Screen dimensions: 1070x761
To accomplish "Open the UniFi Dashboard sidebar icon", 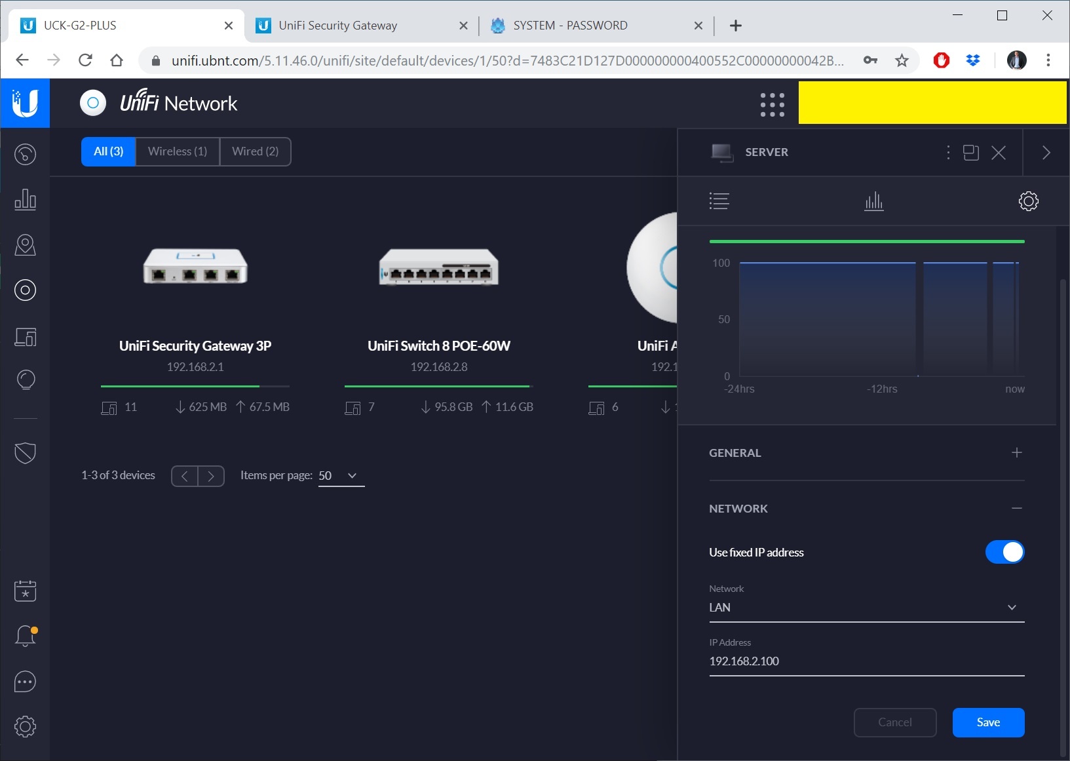I will (x=25, y=154).
